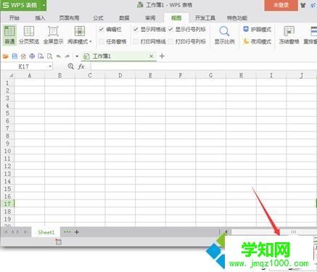Toggle the 显示网格线 show gridlines checkbox
317x272 pixels.
[136, 29]
